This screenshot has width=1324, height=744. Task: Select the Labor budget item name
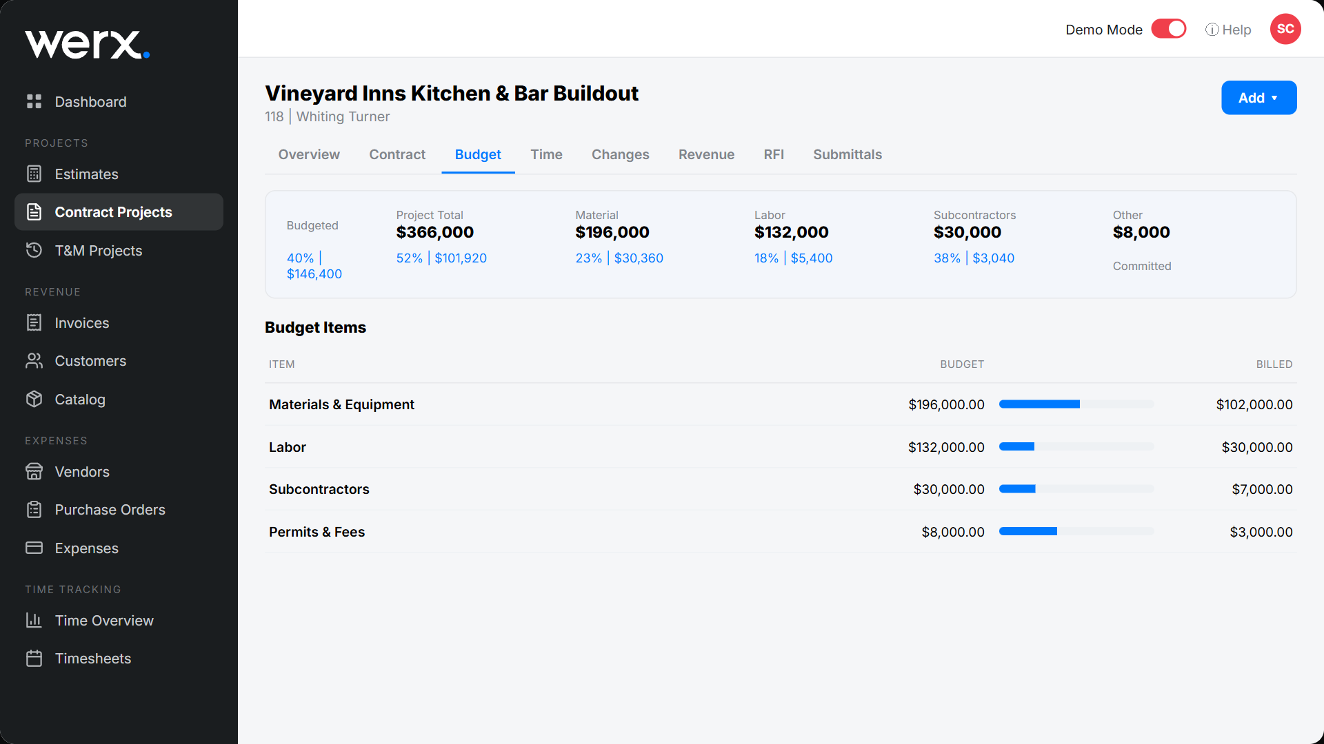click(x=288, y=447)
